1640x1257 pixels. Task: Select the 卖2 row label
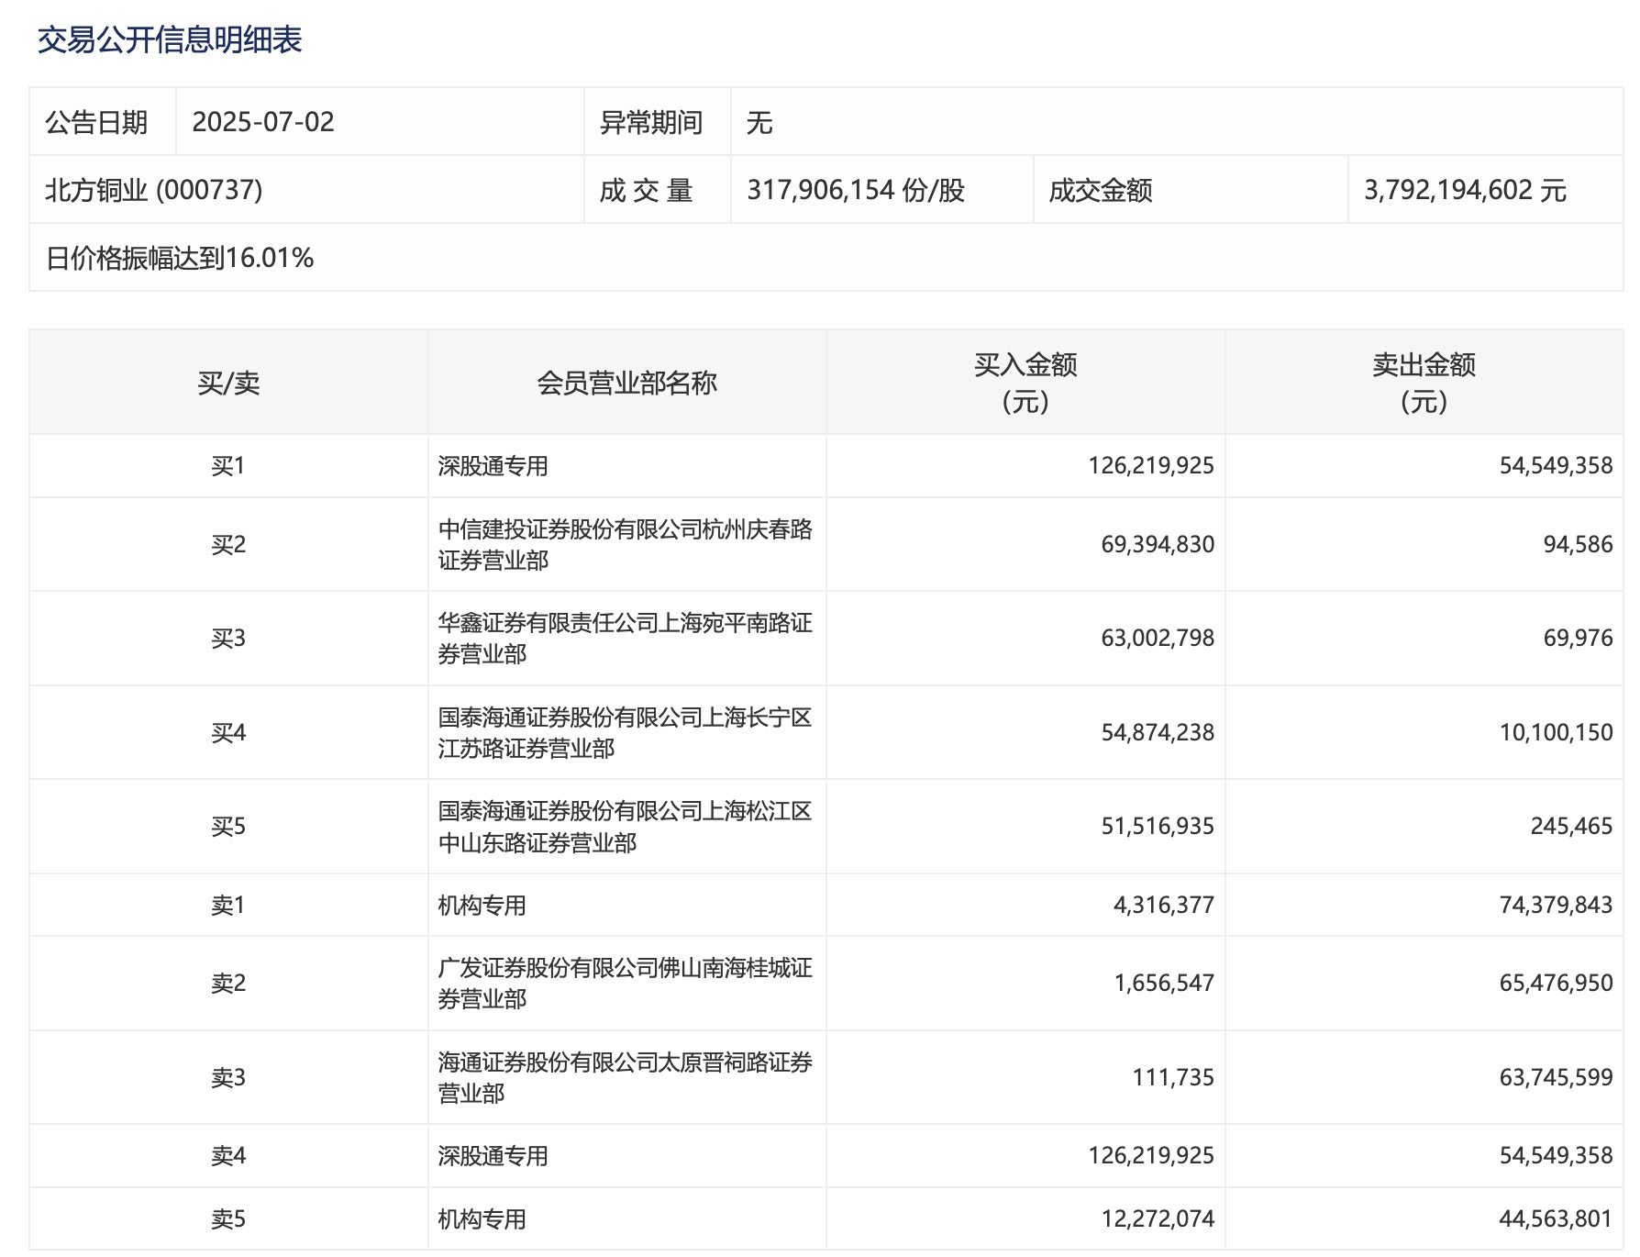pos(228,984)
